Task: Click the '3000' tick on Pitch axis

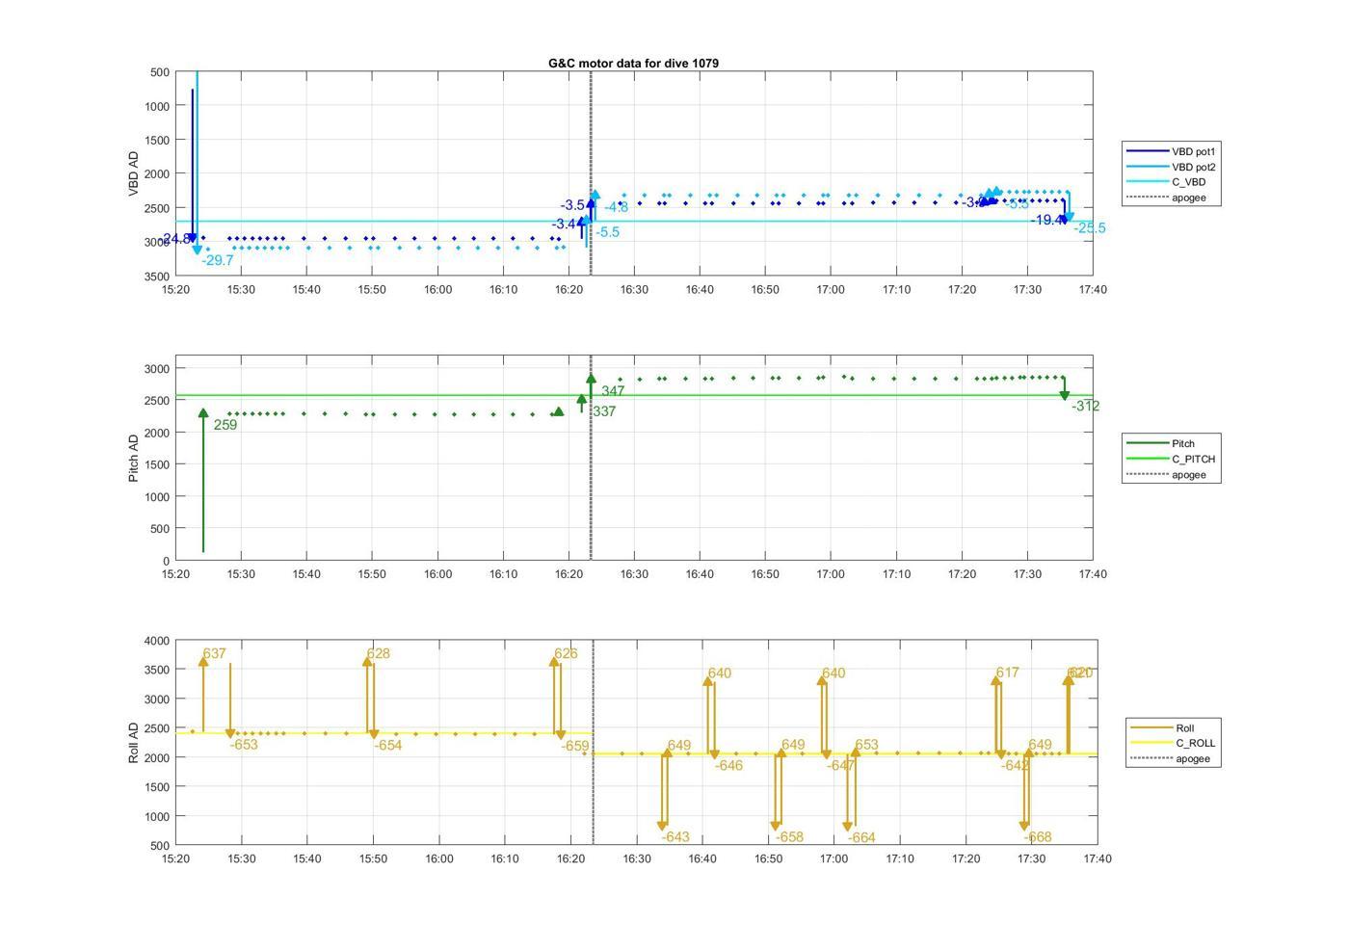Action: tap(157, 369)
